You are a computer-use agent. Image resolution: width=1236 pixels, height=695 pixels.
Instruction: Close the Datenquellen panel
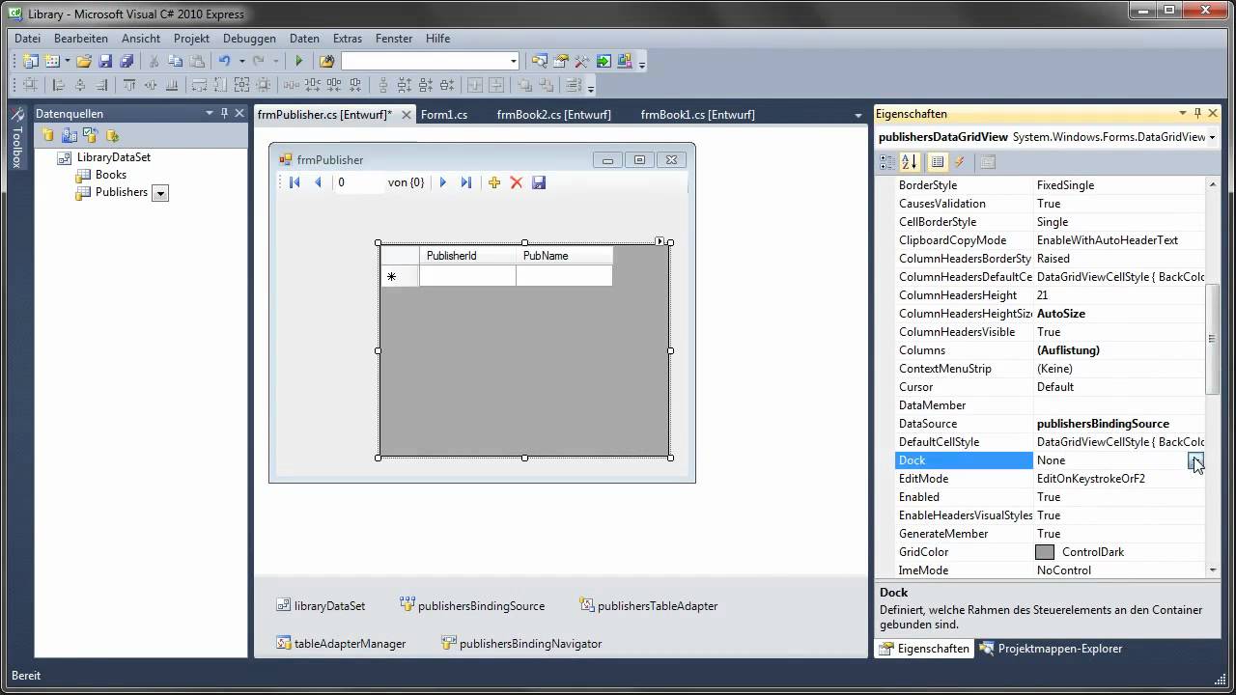239,114
